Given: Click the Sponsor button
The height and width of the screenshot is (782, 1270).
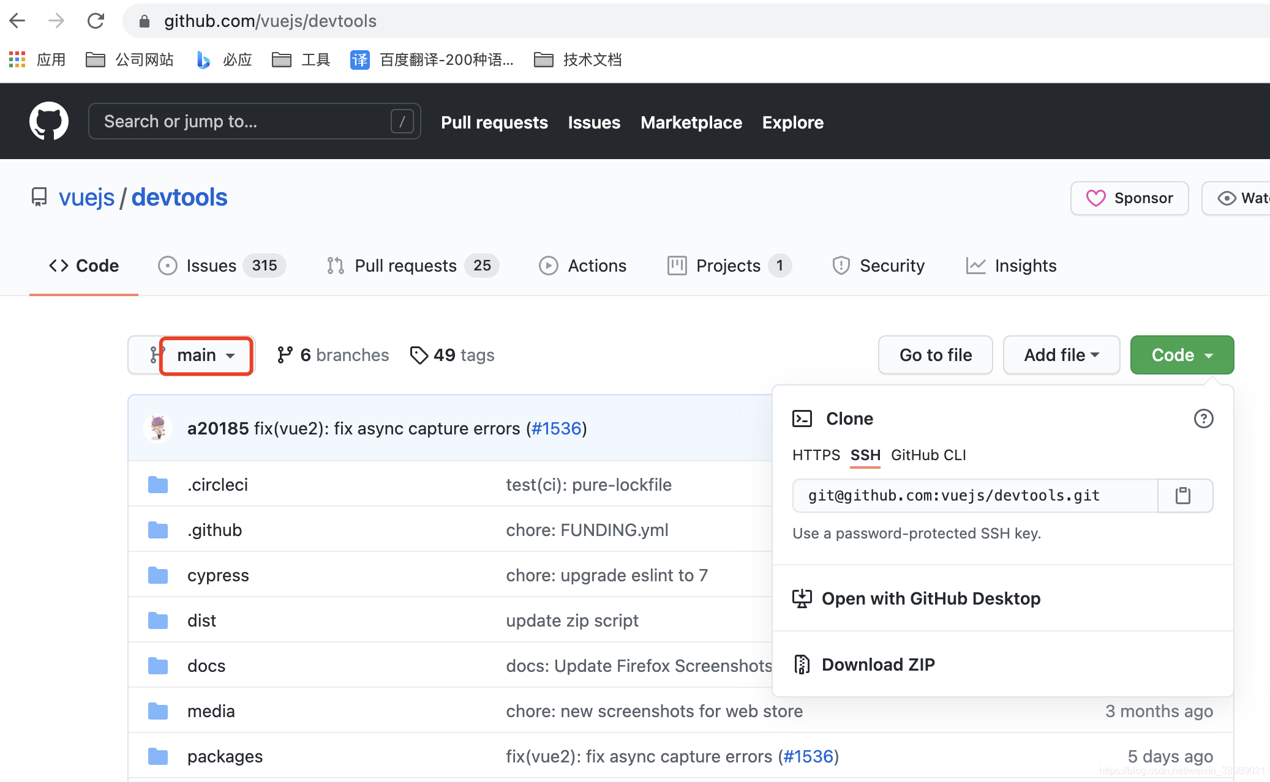Looking at the screenshot, I should (x=1129, y=198).
